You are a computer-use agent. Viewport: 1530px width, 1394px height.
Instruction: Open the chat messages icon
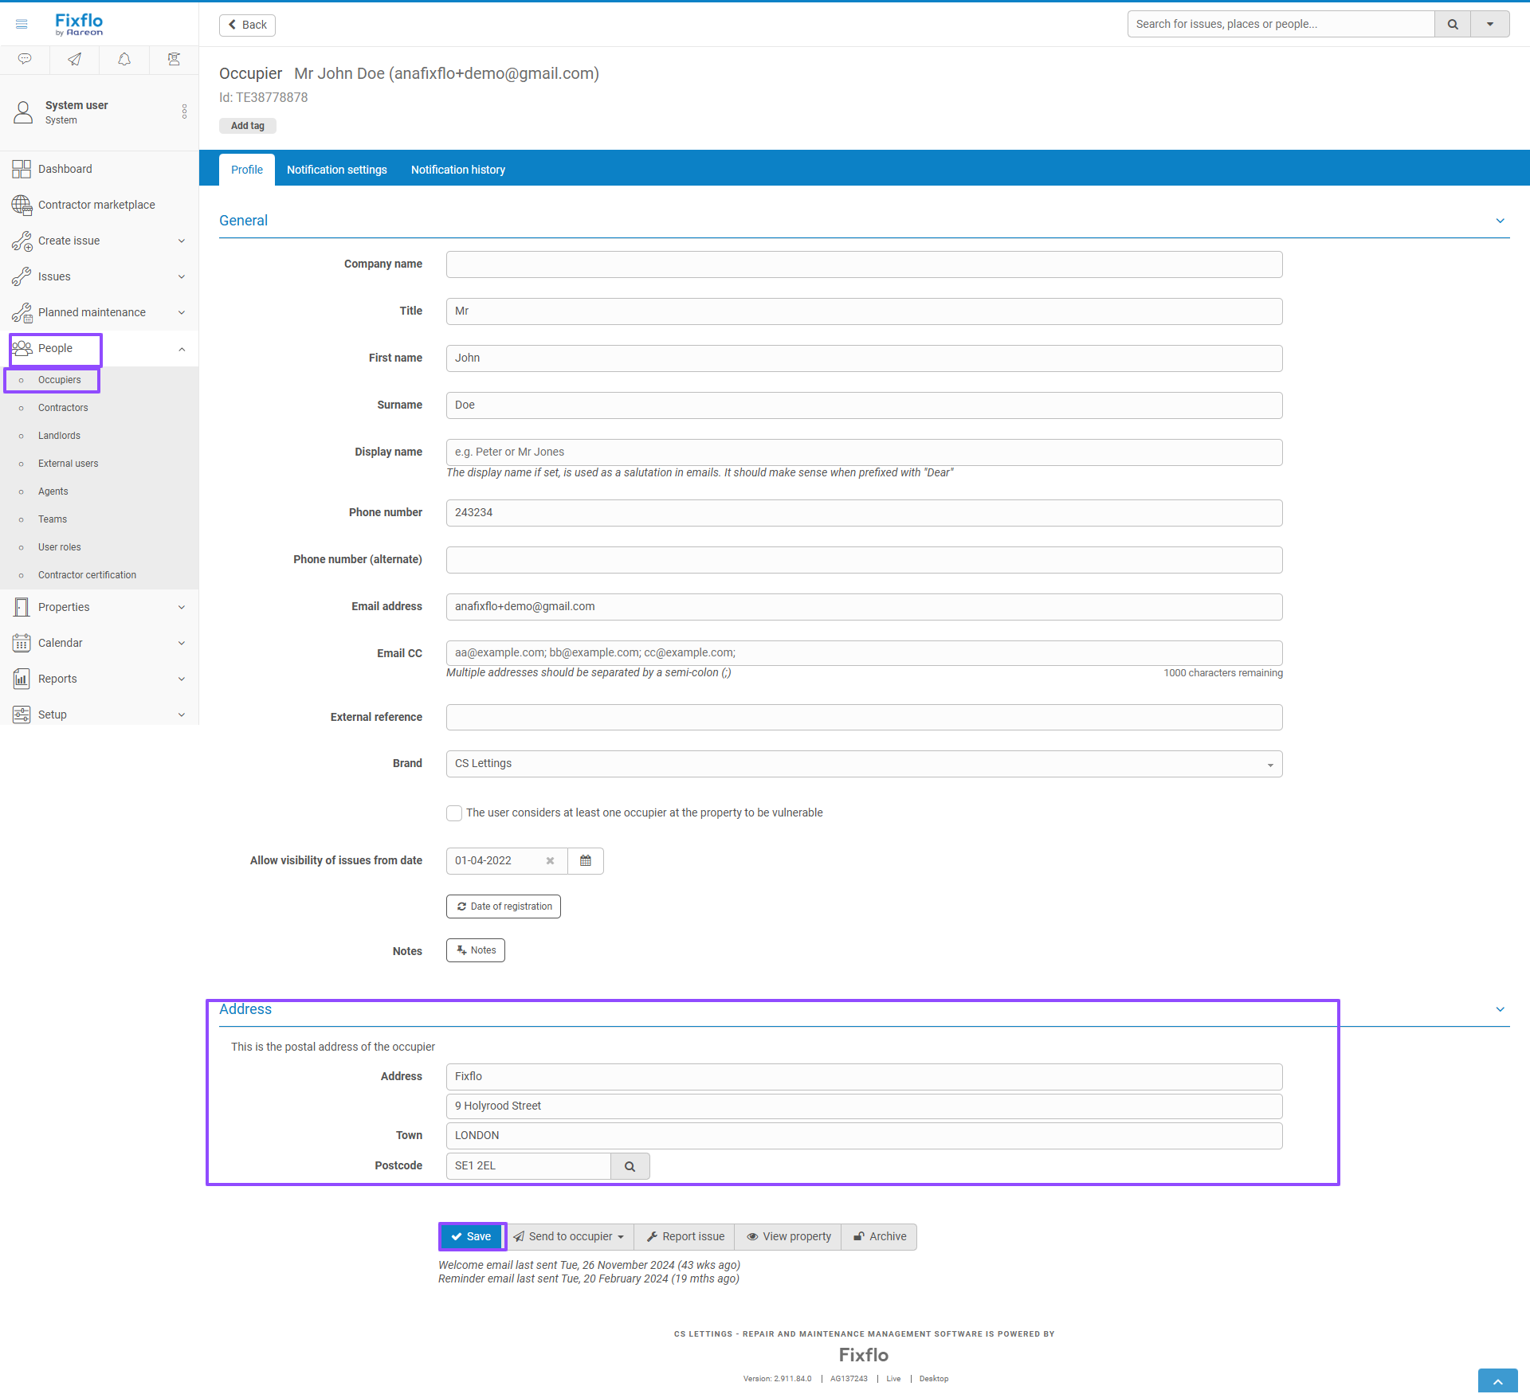point(25,59)
